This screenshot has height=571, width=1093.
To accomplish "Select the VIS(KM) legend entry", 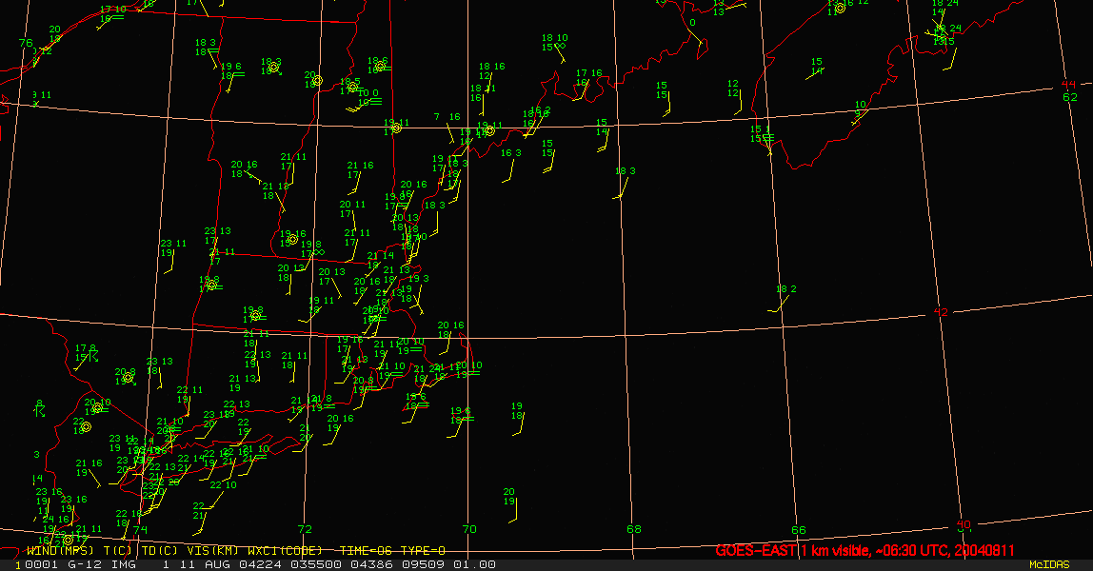I will (x=212, y=551).
